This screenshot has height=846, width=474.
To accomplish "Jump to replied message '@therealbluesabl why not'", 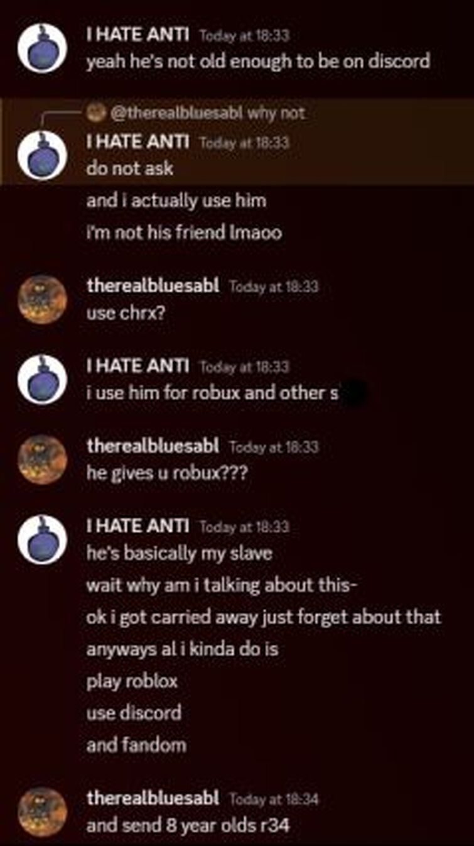I will [x=207, y=113].
